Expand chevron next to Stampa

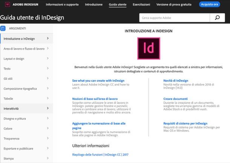click(x=48, y=158)
